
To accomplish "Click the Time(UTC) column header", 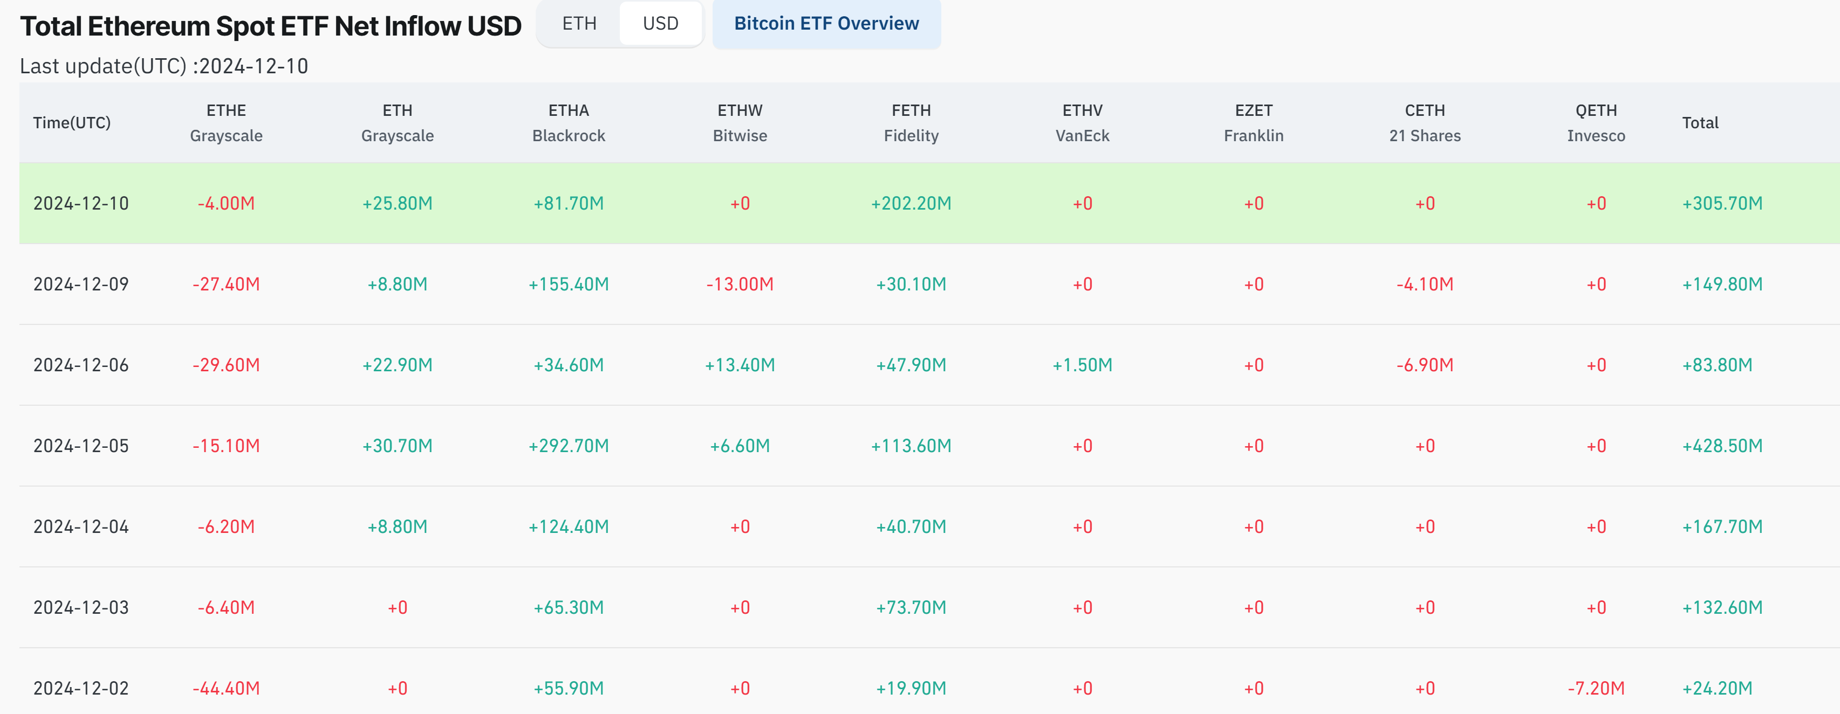I will (72, 123).
